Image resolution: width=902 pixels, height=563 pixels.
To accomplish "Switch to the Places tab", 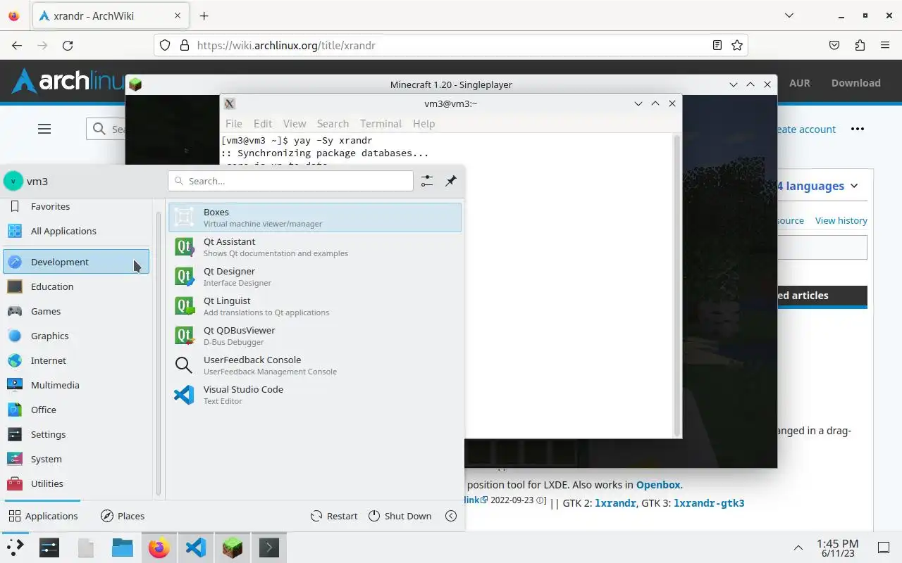I will [x=123, y=516].
